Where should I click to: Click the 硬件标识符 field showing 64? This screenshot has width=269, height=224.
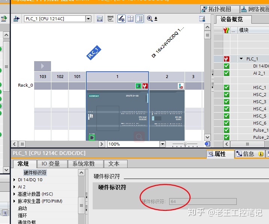pyautogui.click(x=203, y=201)
